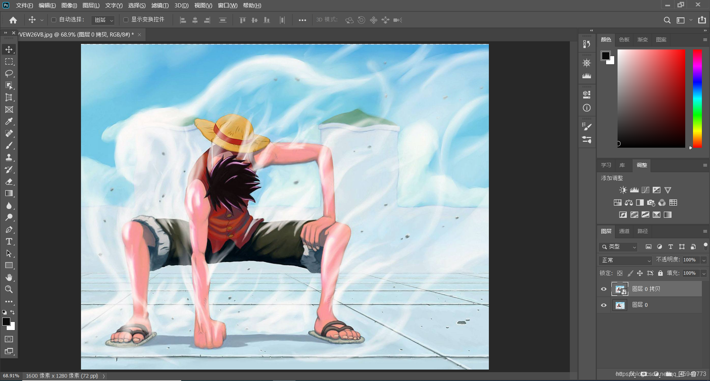
Task: Open the blend mode 正常 dropdown
Action: (625, 260)
